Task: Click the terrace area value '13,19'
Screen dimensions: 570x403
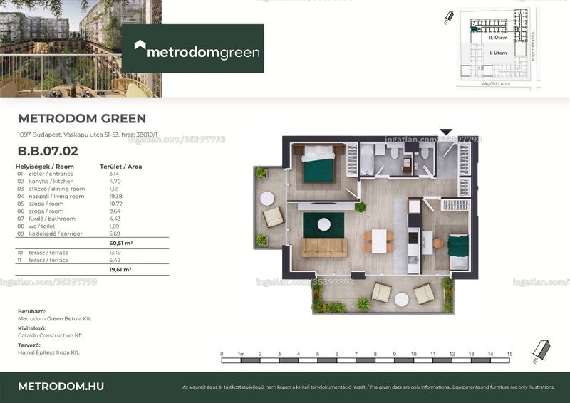Action: [x=115, y=253]
